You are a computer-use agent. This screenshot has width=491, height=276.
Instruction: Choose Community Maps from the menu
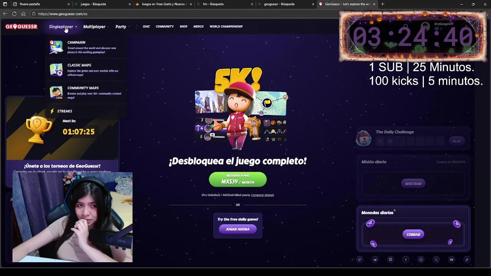click(86, 92)
